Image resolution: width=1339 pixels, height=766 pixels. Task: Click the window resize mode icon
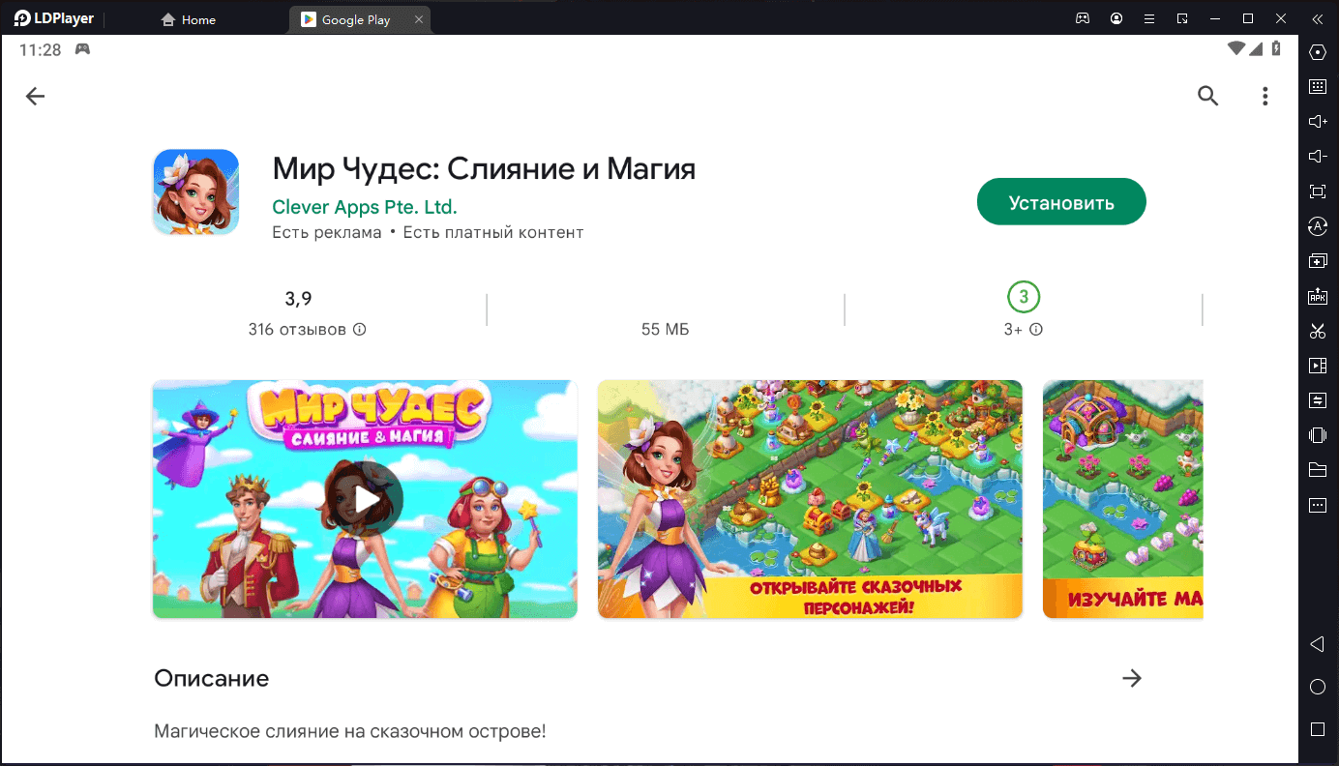[x=1182, y=19]
